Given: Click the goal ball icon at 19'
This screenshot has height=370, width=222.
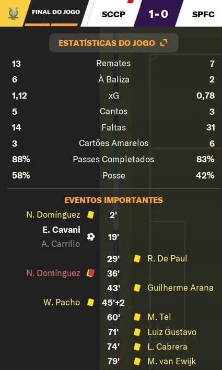Looking at the screenshot, I should (x=91, y=237).
